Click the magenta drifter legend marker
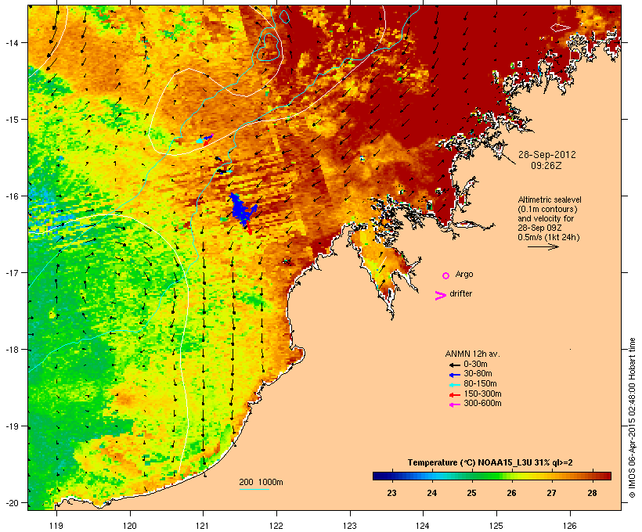This screenshot has height=532, width=642. click(x=440, y=296)
